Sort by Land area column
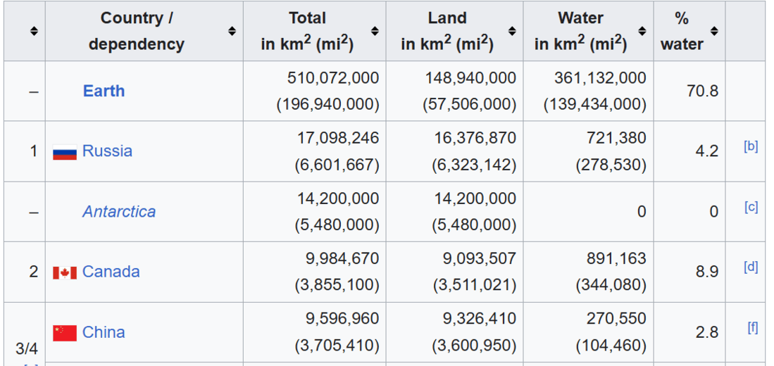 point(512,31)
